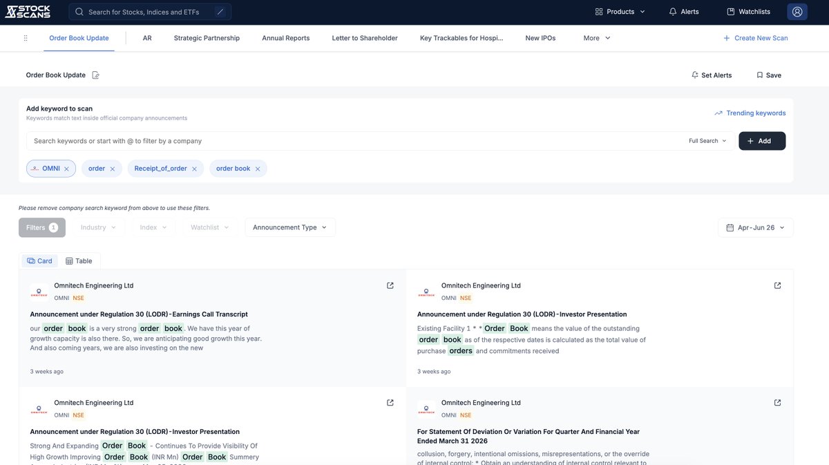Open the user profile avatar icon

pyautogui.click(x=798, y=12)
